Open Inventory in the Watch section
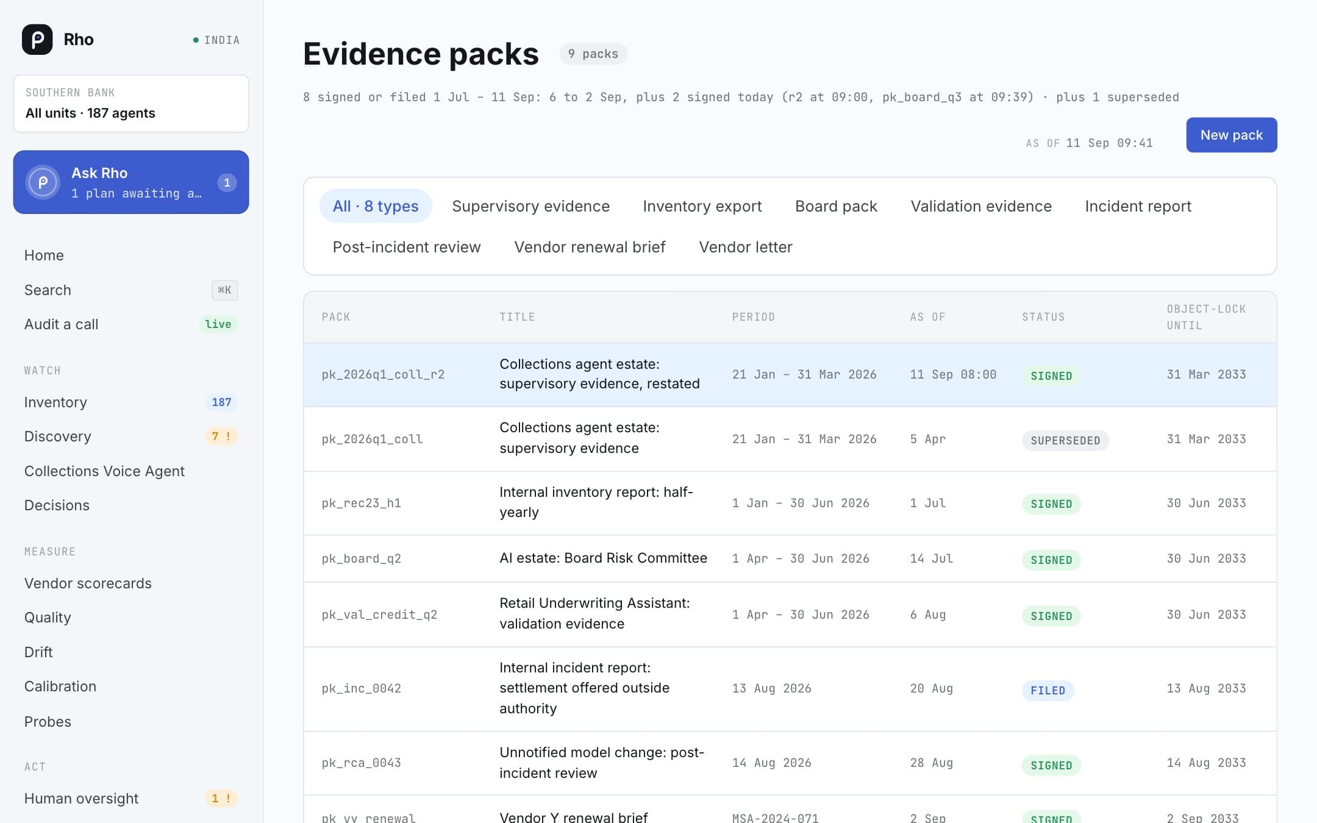The height and width of the screenshot is (823, 1317). (55, 402)
